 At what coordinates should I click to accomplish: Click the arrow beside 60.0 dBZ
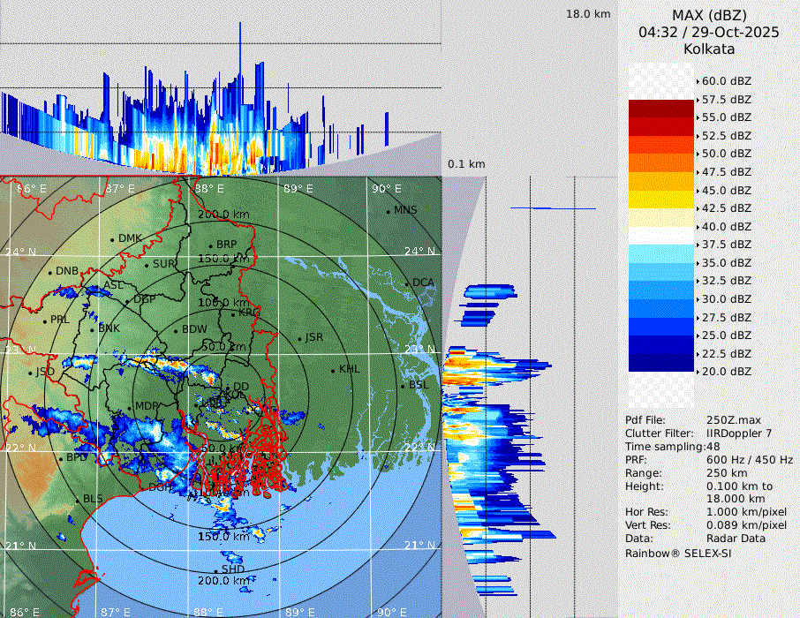698,81
